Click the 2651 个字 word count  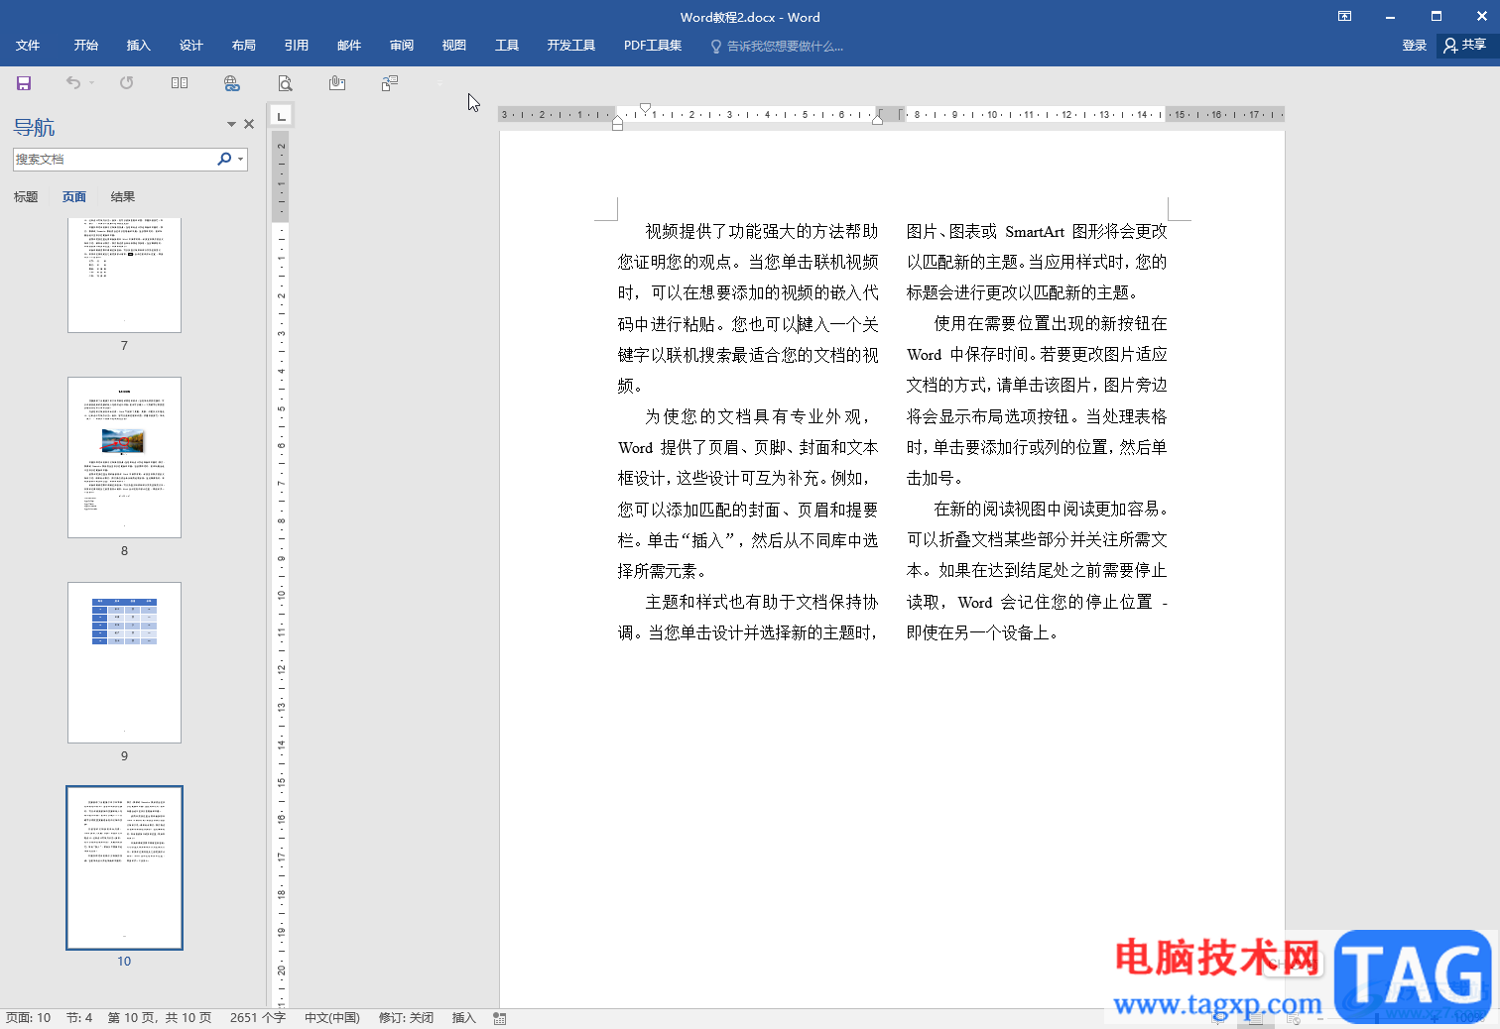coord(258,1018)
